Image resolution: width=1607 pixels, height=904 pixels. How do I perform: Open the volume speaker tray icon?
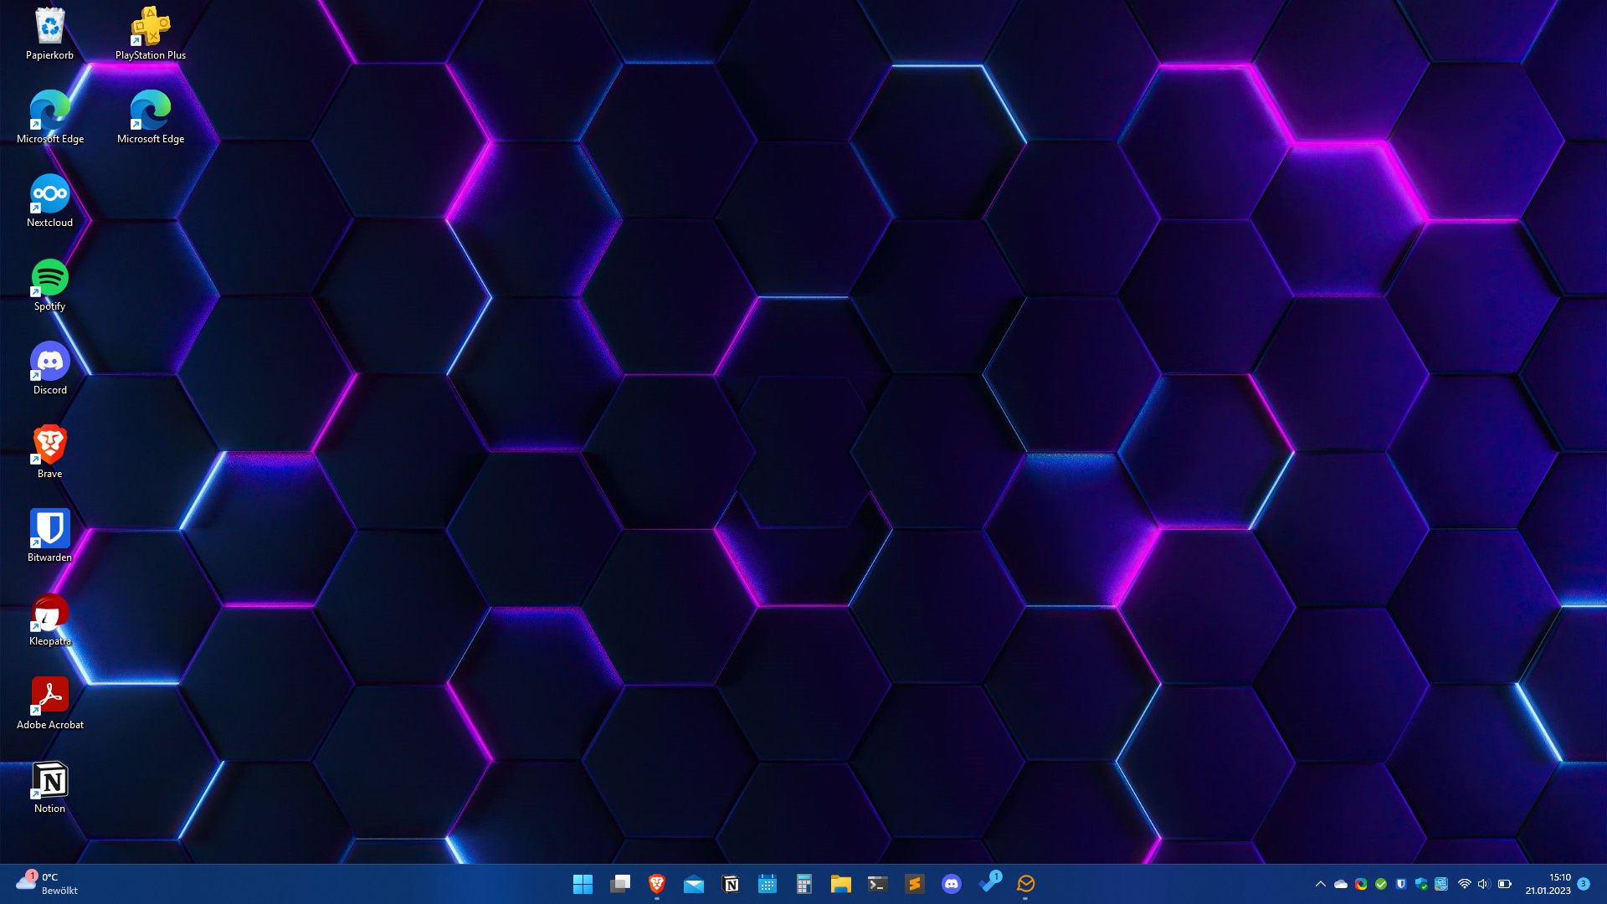pos(1484,884)
